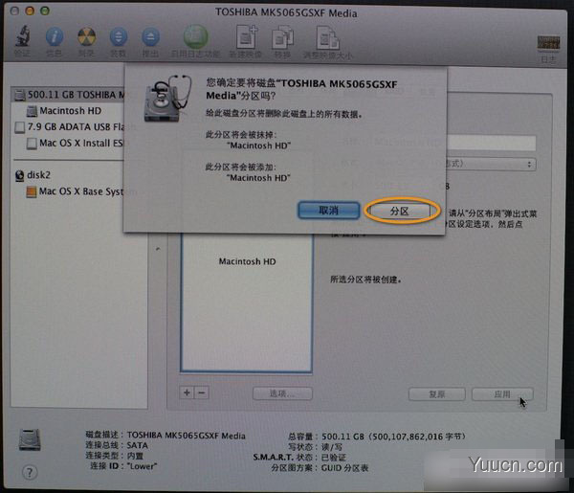Click the partition name input field
Viewport: 574px width, 493px height.
pos(491,143)
